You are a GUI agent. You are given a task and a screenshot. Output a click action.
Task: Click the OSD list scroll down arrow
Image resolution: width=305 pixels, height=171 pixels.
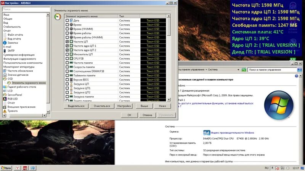[x=169, y=100]
